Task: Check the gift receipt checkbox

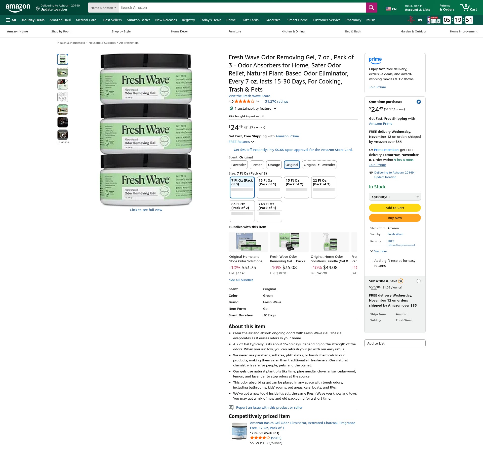Action: tap(371, 261)
